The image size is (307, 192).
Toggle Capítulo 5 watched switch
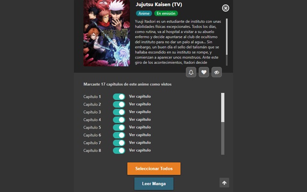(x=119, y=127)
